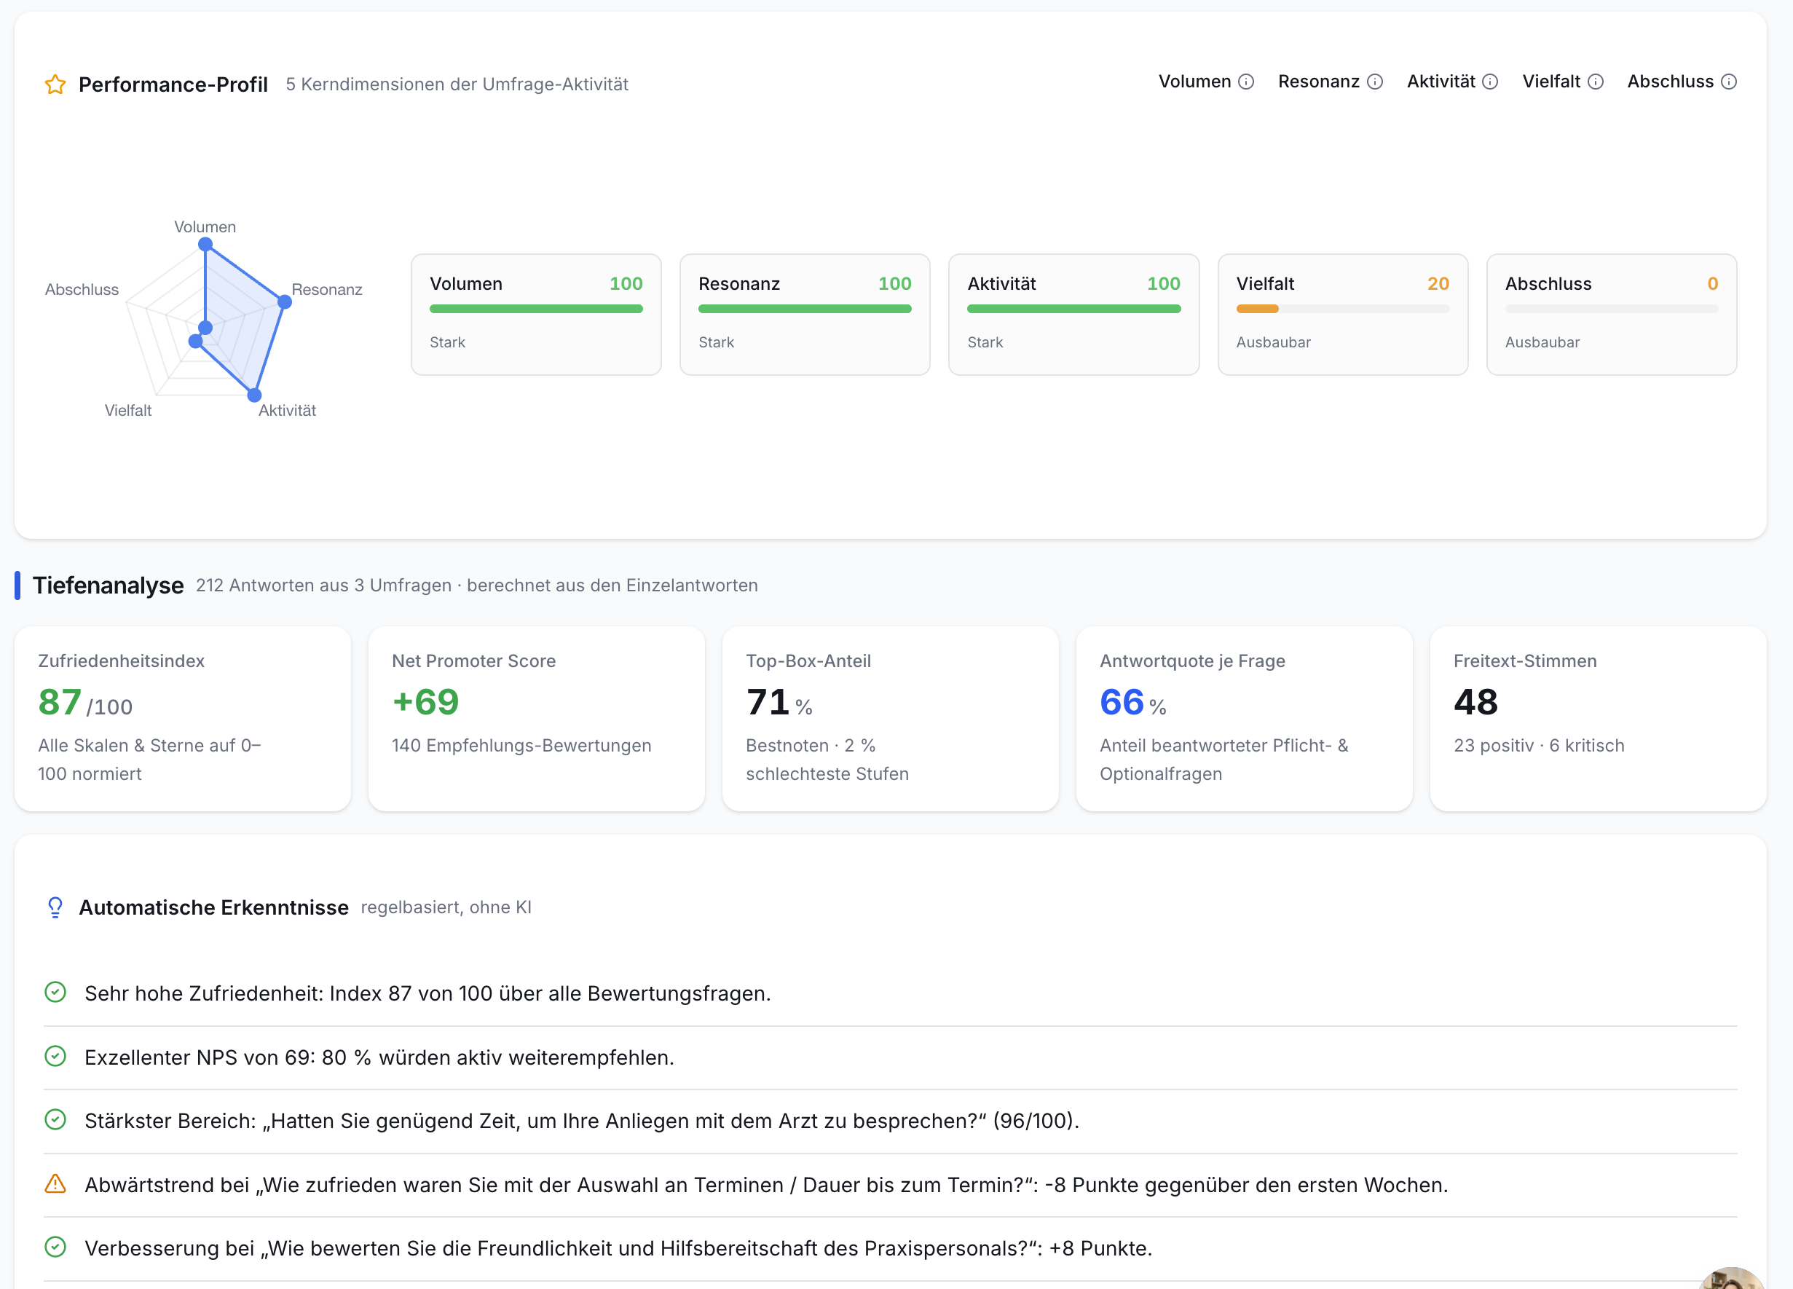
Task: Click the lightbulb icon beside Automatische Erkenntnisse
Action: click(55, 907)
